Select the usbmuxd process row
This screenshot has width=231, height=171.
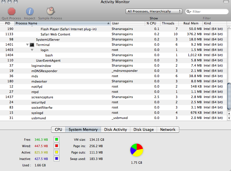pos(113,118)
